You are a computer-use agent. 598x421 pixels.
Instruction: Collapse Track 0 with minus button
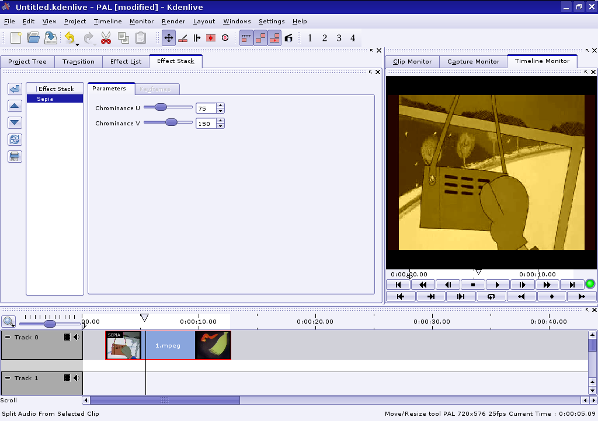click(x=8, y=338)
